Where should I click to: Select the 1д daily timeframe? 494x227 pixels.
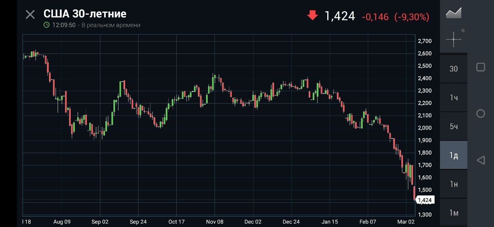(453, 155)
